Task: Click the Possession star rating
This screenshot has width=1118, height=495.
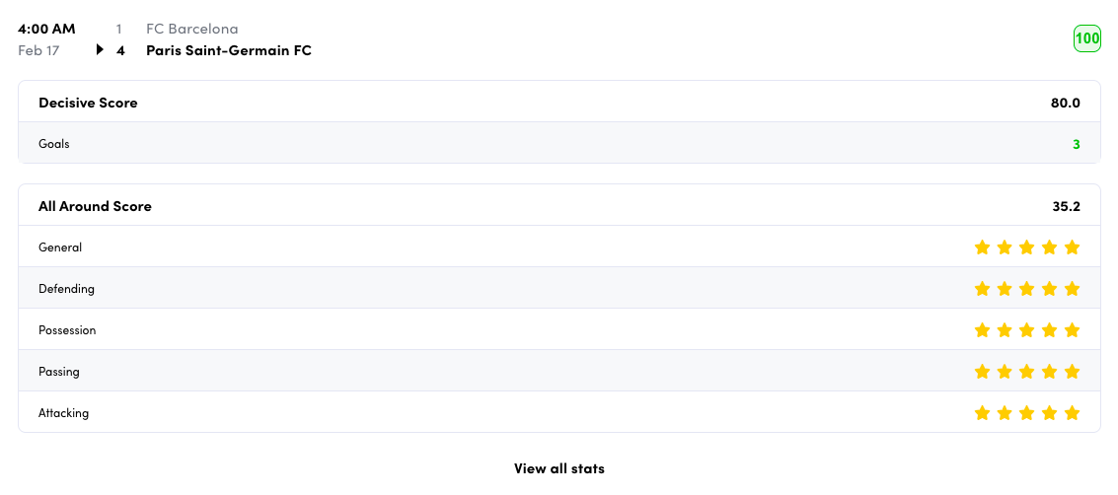Action: point(1026,330)
